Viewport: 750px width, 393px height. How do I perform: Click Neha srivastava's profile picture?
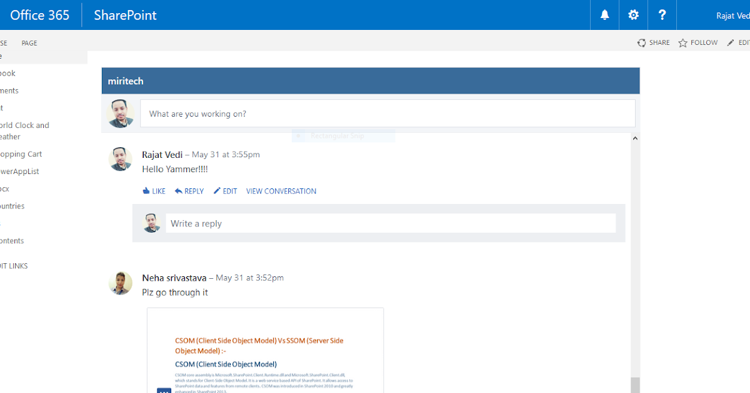click(120, 283)
